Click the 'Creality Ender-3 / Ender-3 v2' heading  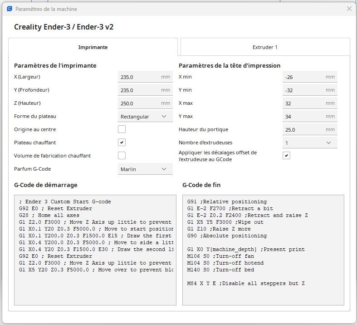pos(64,27)
